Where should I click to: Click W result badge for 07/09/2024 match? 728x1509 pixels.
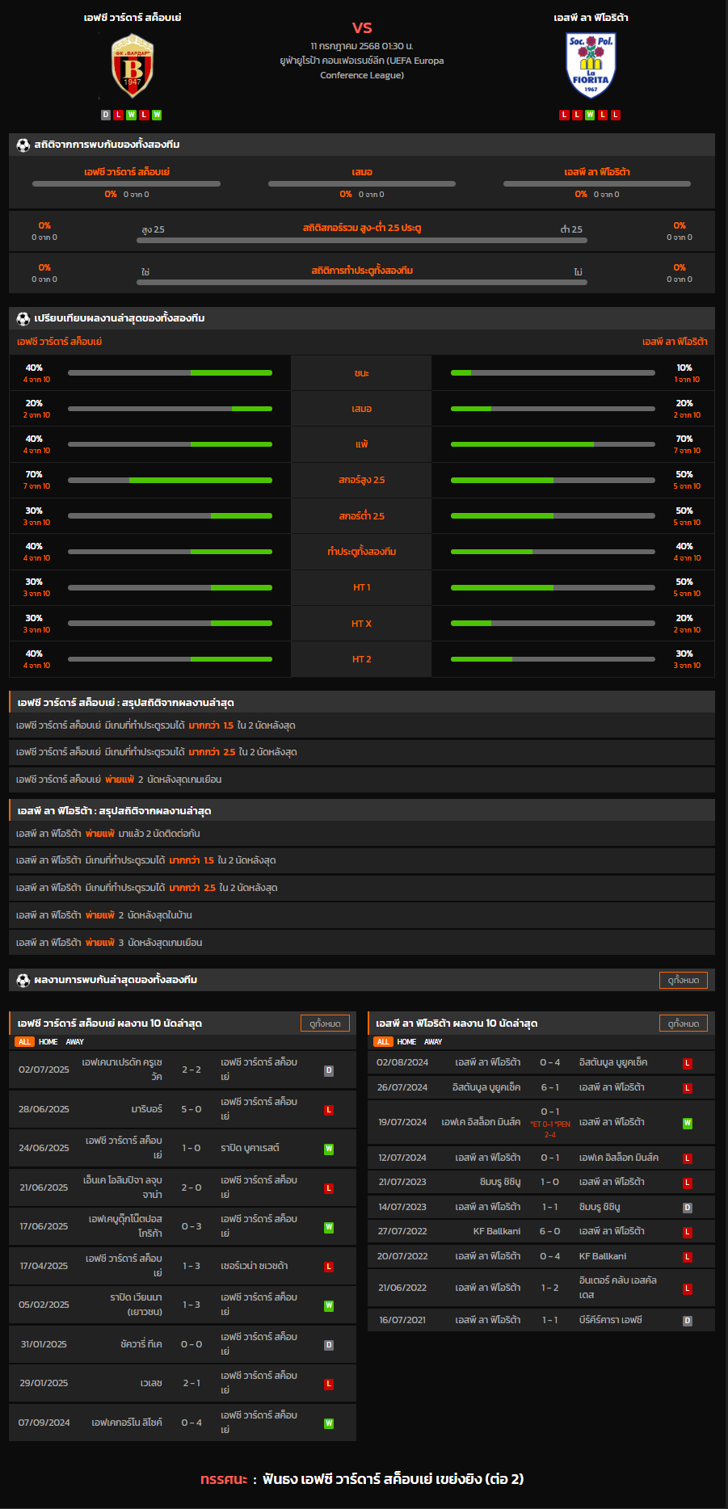(329, 1423)
